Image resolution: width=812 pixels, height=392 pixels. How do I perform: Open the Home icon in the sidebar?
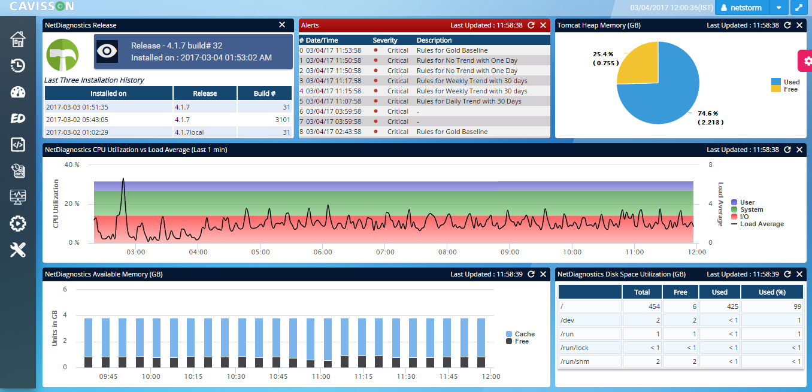[18, 39]
